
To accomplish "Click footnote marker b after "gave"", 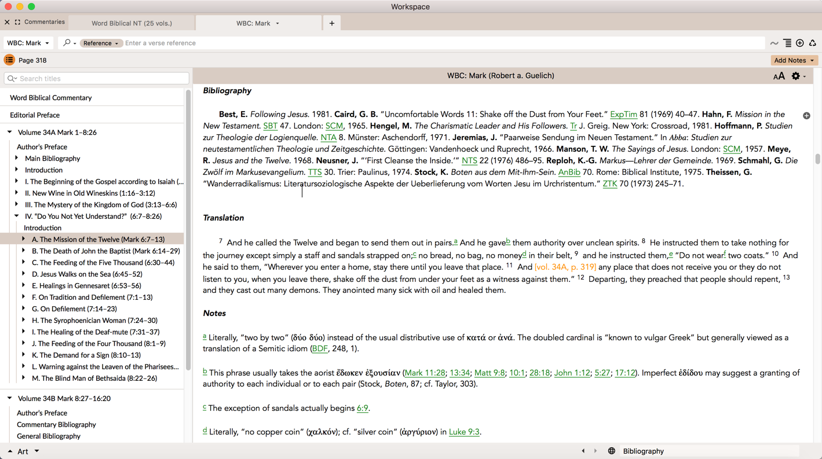I will click(508, 241).
